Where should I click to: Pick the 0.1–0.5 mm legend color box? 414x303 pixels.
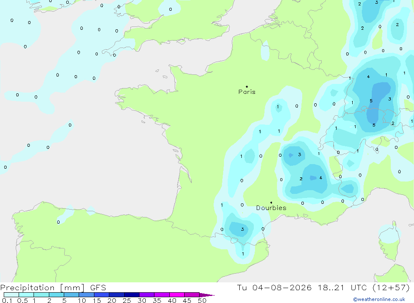click(x=11, y=295)
